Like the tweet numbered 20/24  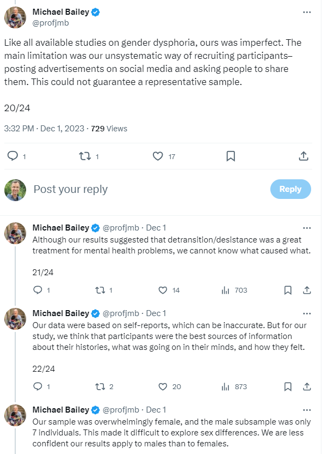tap(158, 156)
